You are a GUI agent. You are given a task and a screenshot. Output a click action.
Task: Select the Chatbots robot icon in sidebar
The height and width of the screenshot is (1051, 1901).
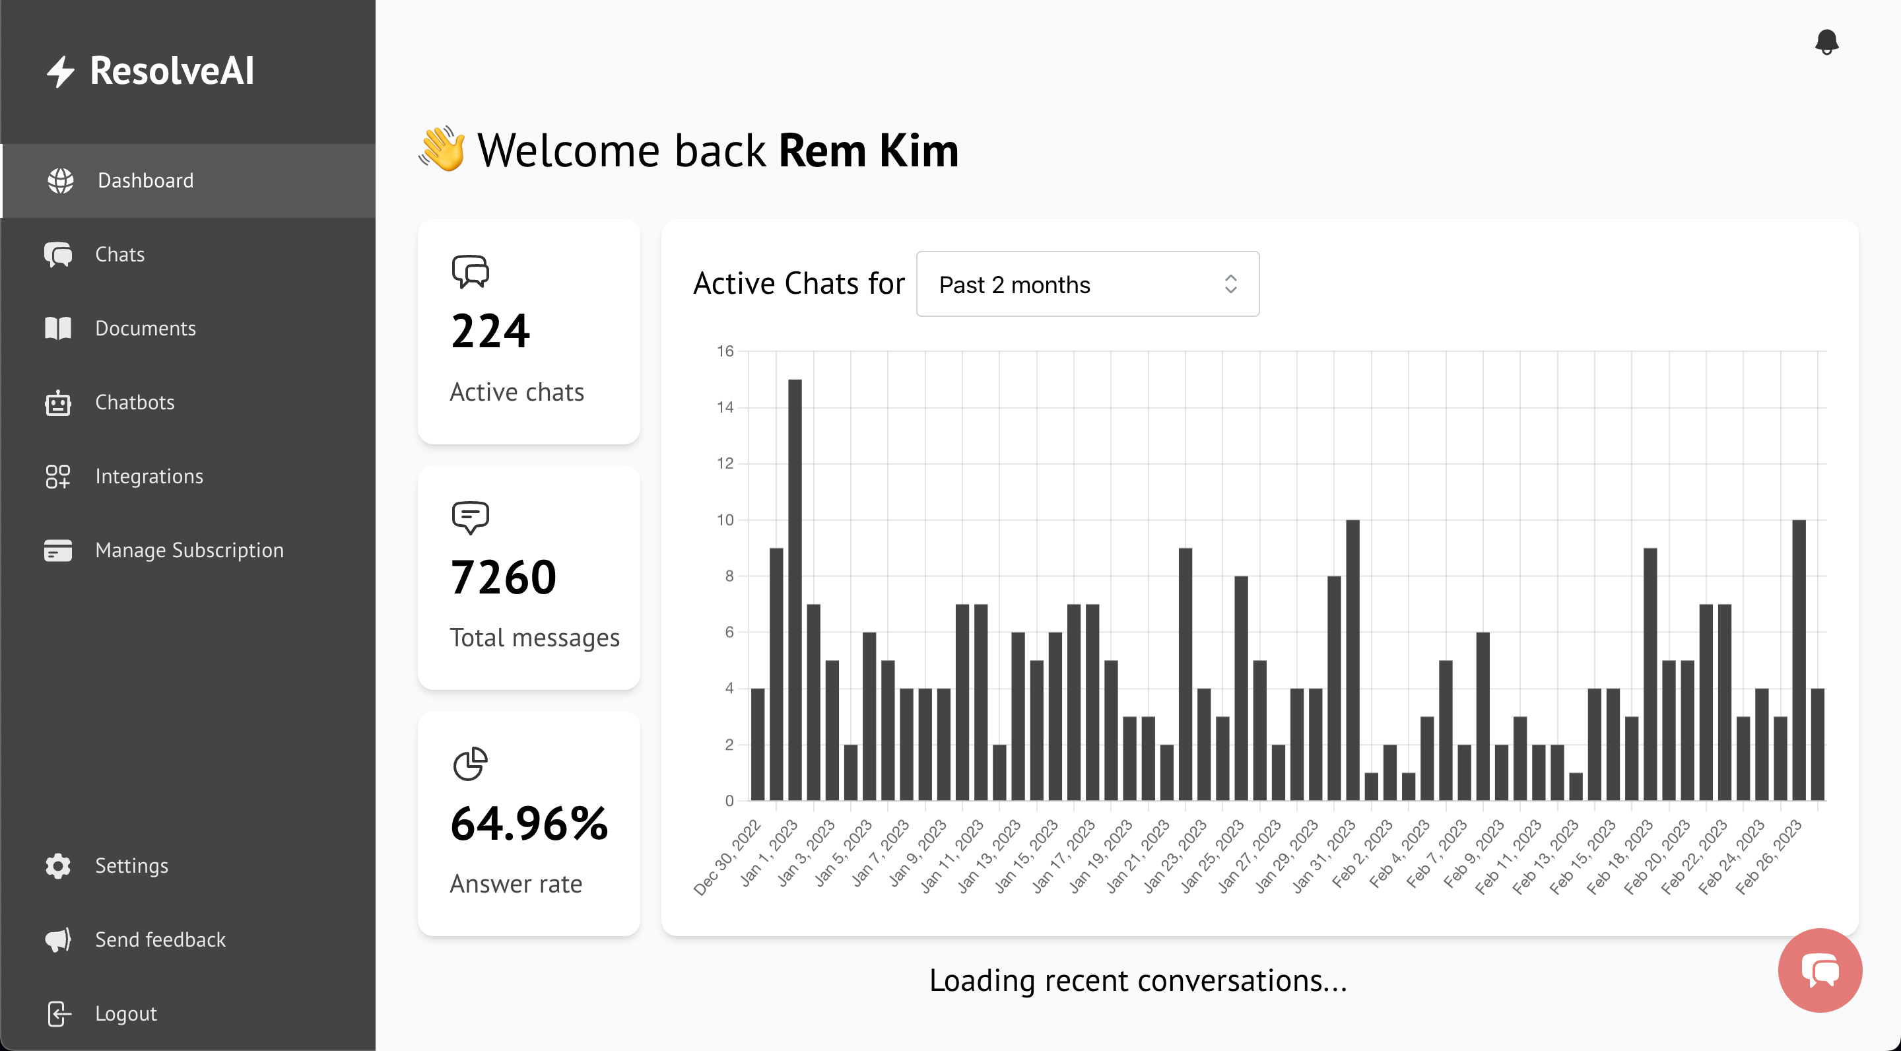pos(58,402)
